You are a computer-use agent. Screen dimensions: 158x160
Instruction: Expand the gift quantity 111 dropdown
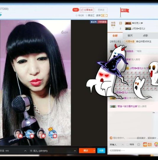(25, 151)
